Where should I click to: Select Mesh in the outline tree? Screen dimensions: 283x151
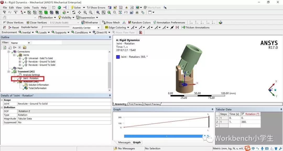click(20, 68)
